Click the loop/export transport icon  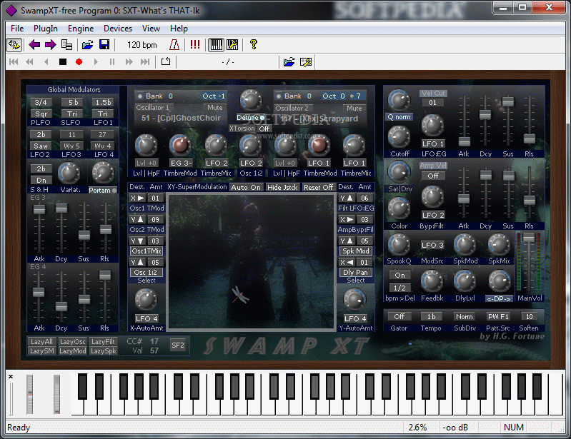click(x=166, y=61)
